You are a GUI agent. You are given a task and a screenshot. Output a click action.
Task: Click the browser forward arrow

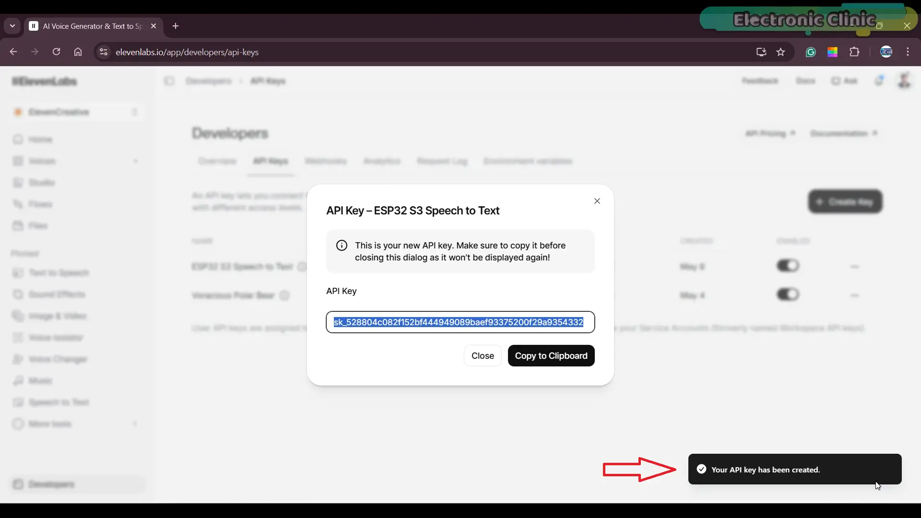[x=35, y=52]
